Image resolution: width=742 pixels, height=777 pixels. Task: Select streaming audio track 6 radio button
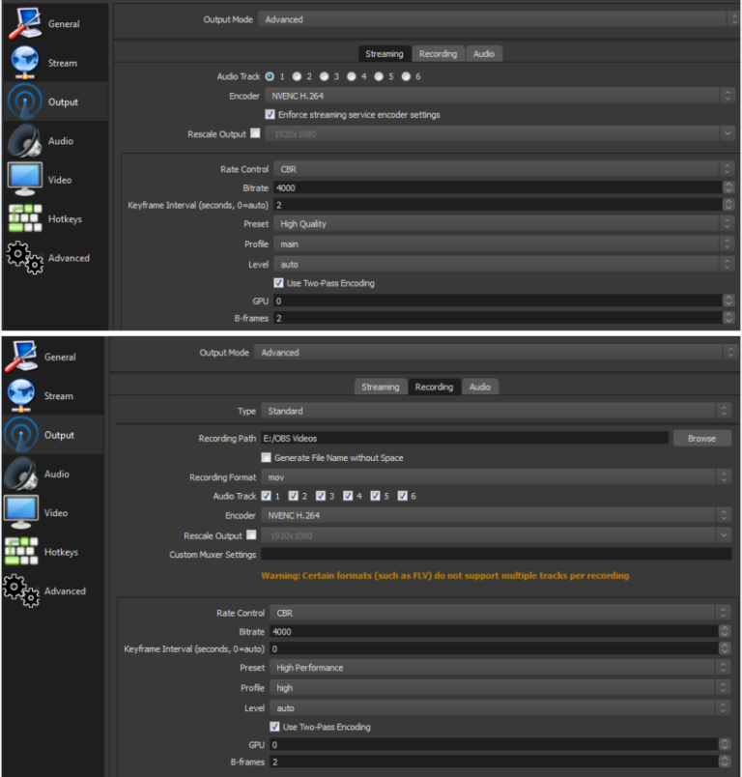pyautogui.click(x=406, y=76)
